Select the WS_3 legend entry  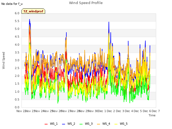86,124
